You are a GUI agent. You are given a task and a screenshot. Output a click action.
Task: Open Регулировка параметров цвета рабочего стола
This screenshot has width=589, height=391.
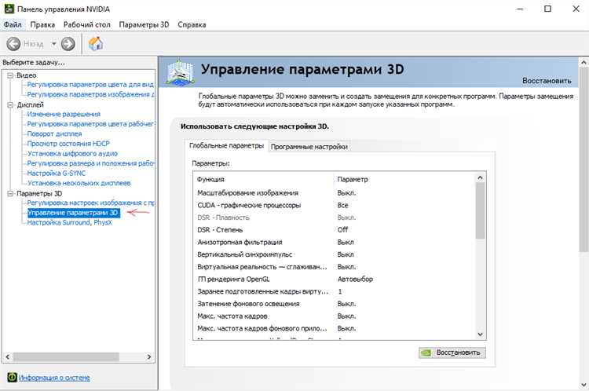tap(90, 123)
